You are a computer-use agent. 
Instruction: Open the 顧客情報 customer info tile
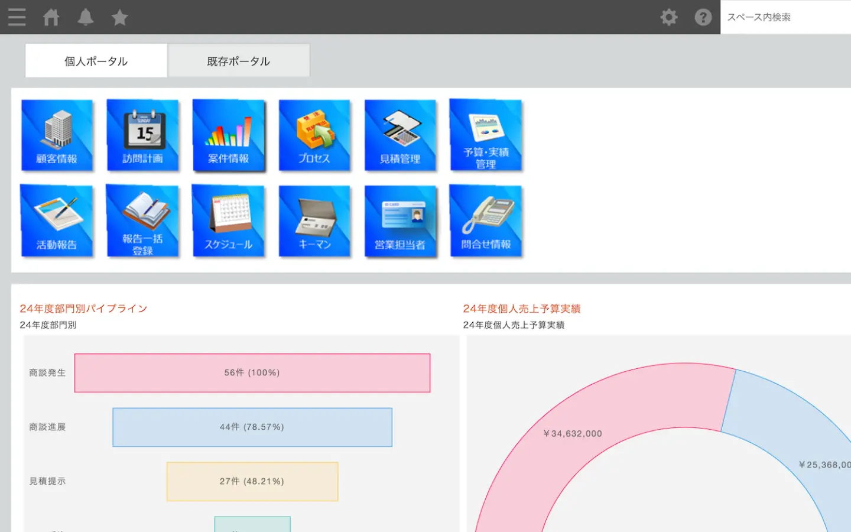pos(57,135)
